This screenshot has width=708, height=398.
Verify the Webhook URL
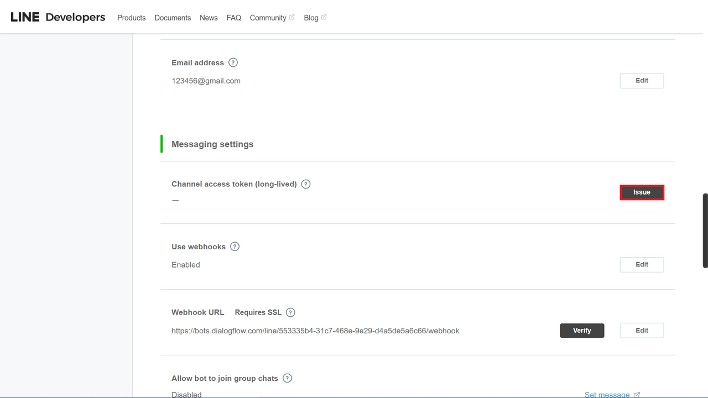[582, 331]
